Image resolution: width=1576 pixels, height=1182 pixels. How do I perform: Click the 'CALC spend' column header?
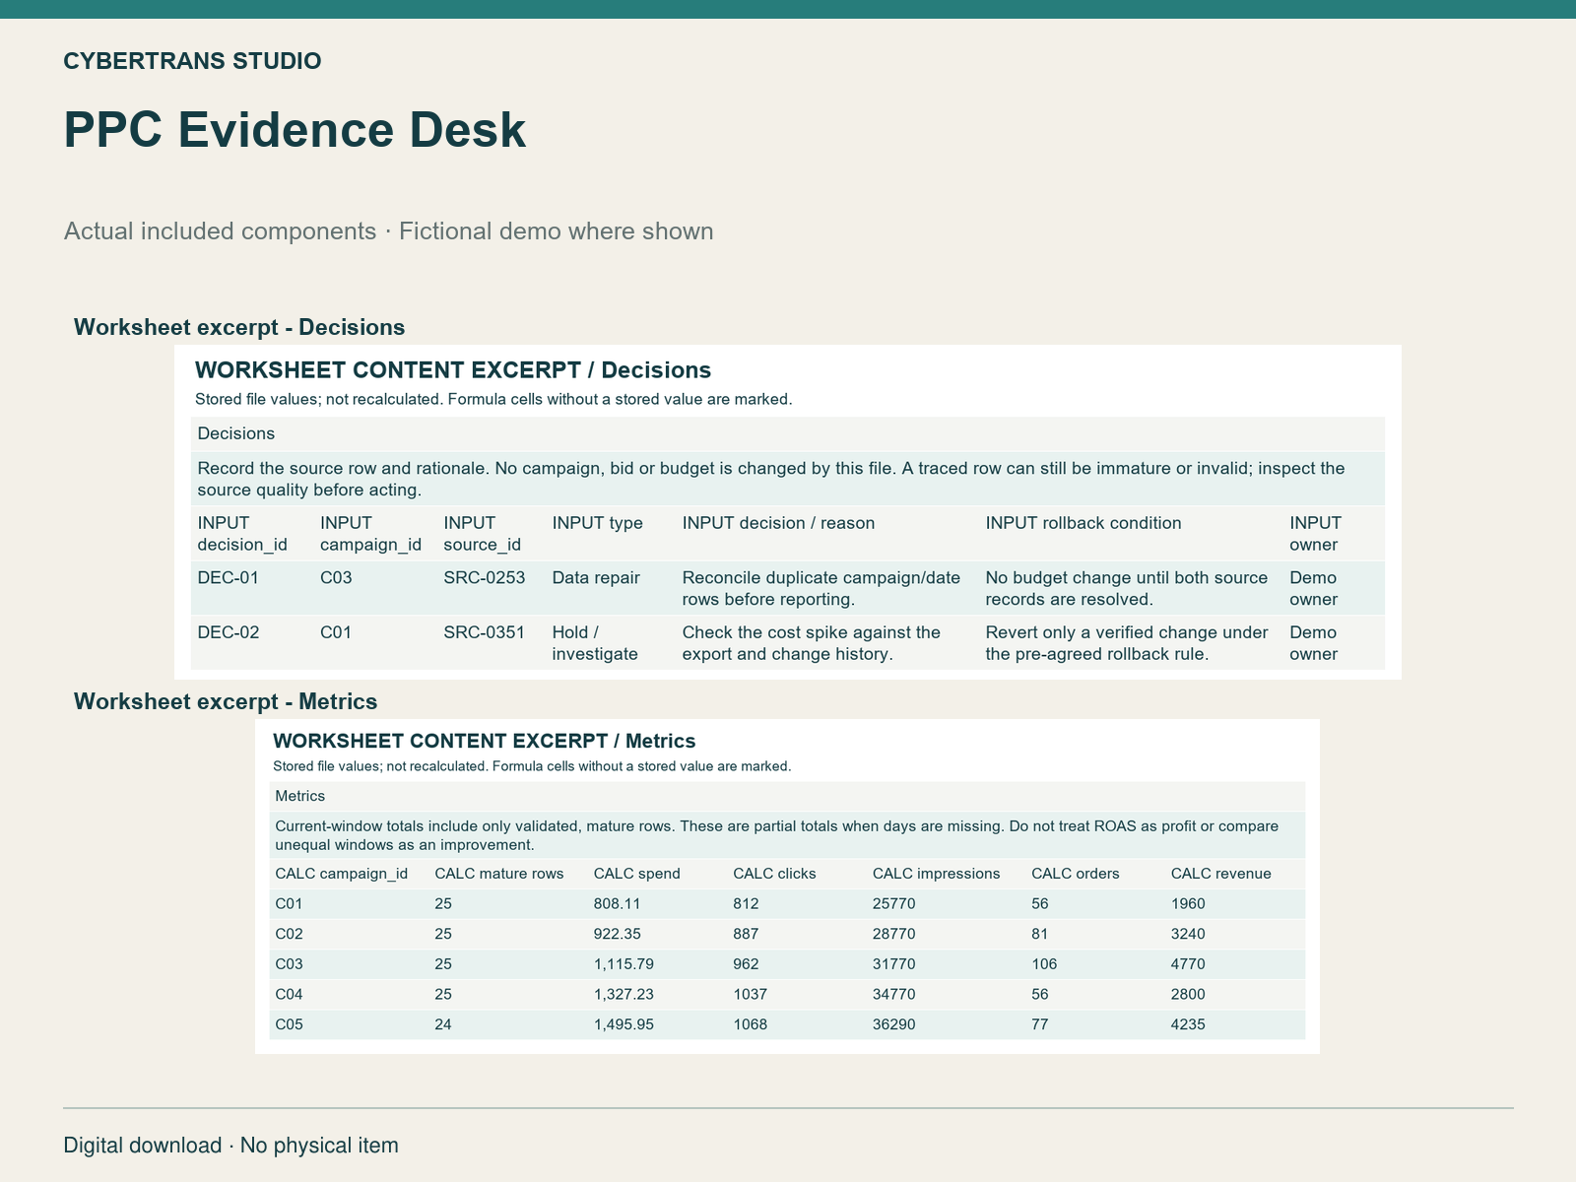pyautogui.click(x=637, y=874)
